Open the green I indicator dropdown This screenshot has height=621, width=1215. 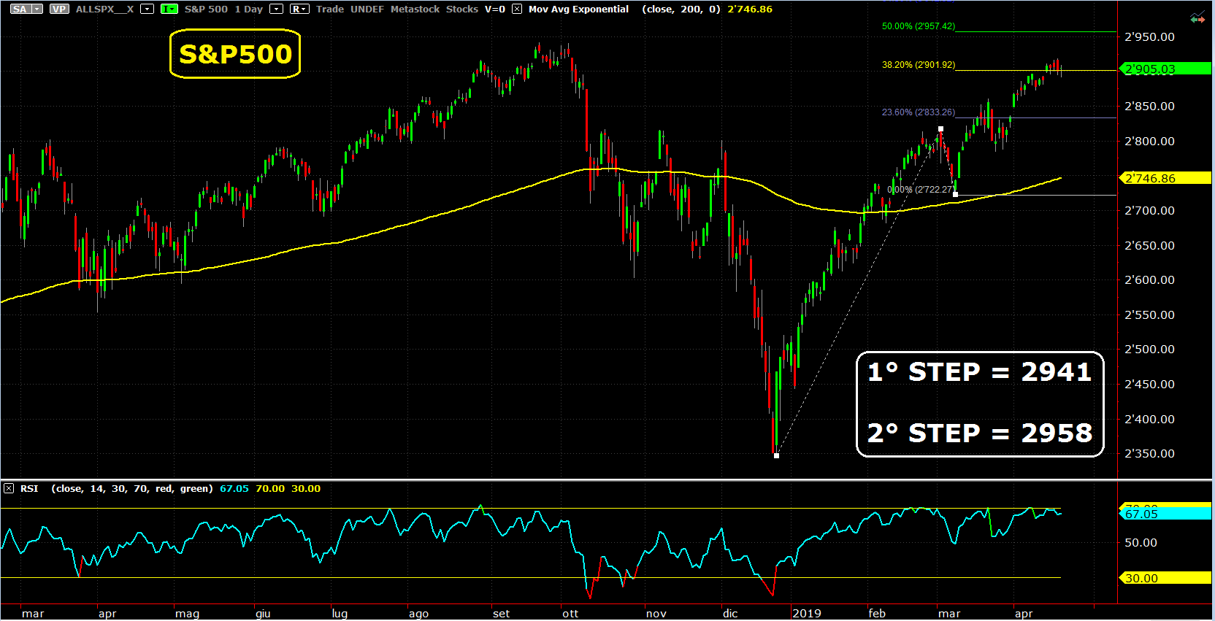[x=169, y=9]
